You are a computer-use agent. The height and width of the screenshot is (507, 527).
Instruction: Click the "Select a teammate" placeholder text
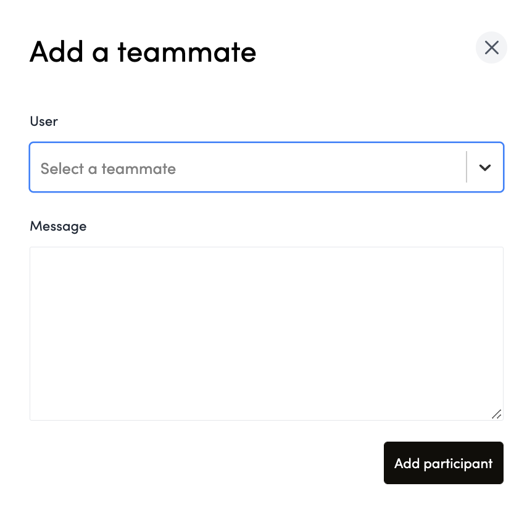[x=108, y=168]
